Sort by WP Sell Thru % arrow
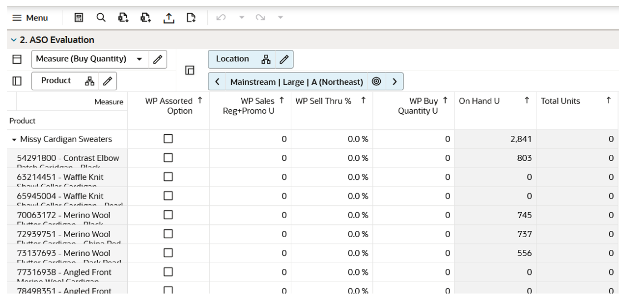Image resolution: width=619 pixels, height=295 pixels. coord(363,100)
